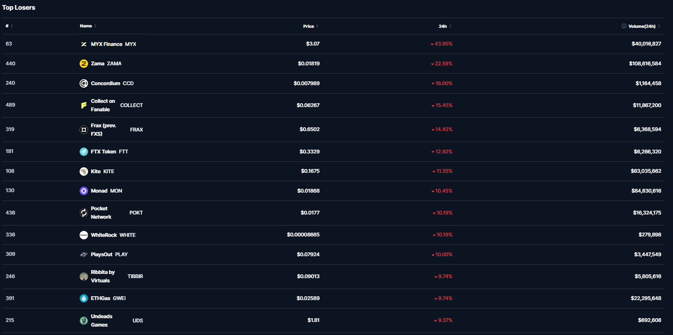Click the Volume(24h) info icon
The height and width of the screenshot is (335, 673).
[x=624, y=26]
